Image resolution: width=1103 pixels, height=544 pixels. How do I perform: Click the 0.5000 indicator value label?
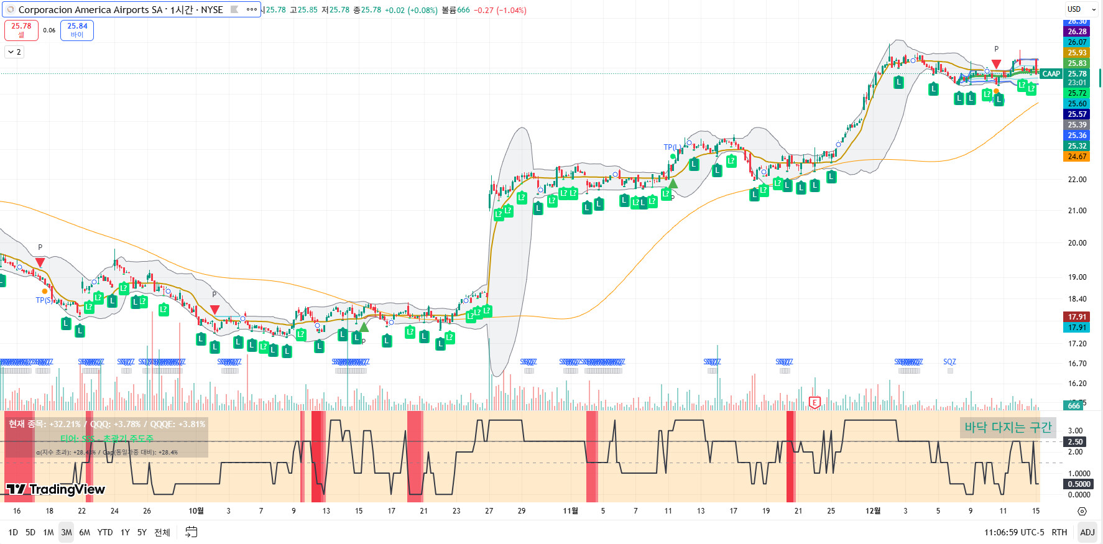point(1078,484)
